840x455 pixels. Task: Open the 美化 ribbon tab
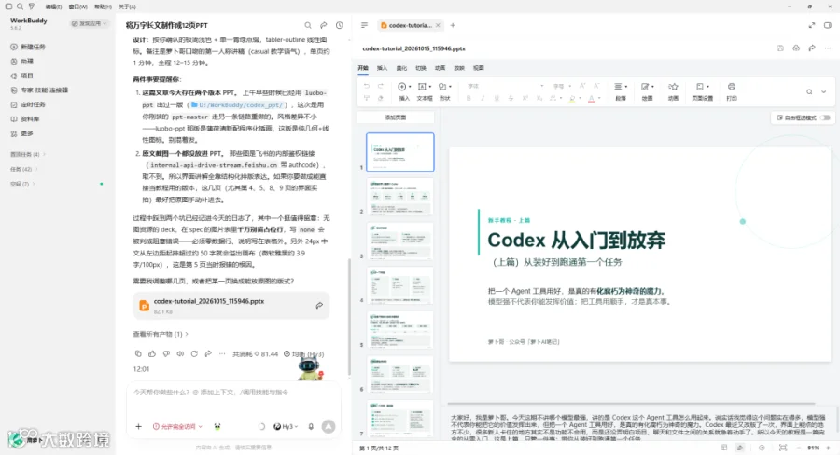point(401,68)
